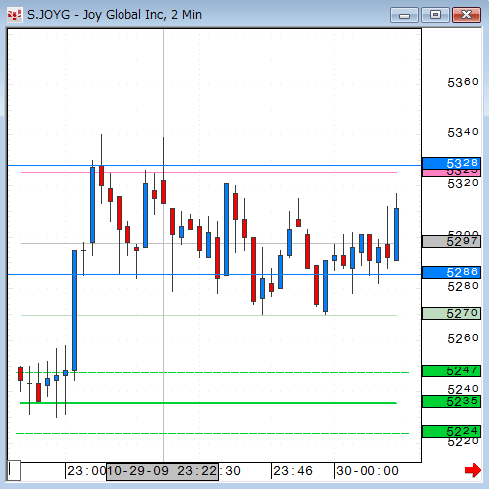The width and height of the screenshot is (489, 489).
Task: Click the 5340 price scale value
Action: coord(463,132)
